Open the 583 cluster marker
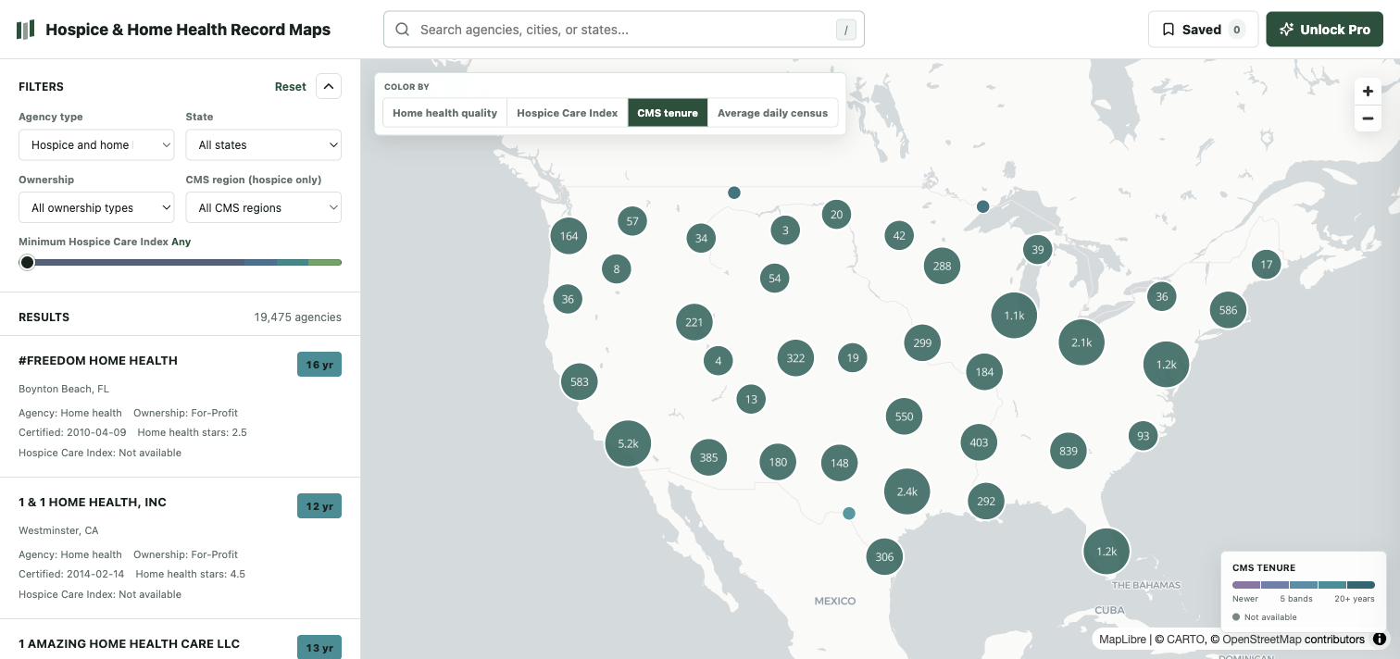 tap(580, 381)
